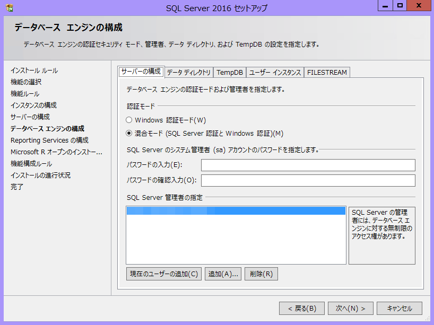Click インスタンスの構成 step in sidebar
The image size is (434, 325).
[33, 106]
